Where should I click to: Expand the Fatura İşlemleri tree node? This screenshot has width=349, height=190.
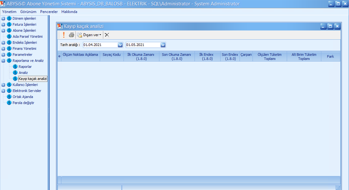click(x=3, y=25)
